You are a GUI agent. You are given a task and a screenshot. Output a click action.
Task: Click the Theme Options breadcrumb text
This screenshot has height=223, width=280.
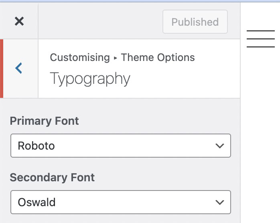pyautogui.click(x=158, y=57)
